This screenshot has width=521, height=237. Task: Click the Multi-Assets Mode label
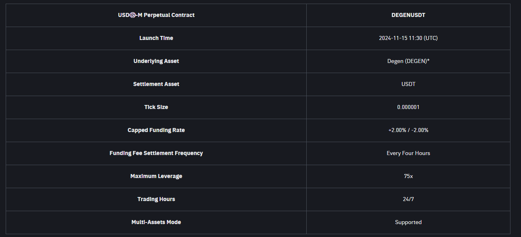[x=156, y=222]
